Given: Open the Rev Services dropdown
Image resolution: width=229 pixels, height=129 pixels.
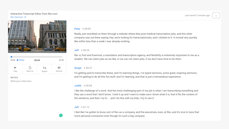Looking at the screenshot, I should [18, 17].
